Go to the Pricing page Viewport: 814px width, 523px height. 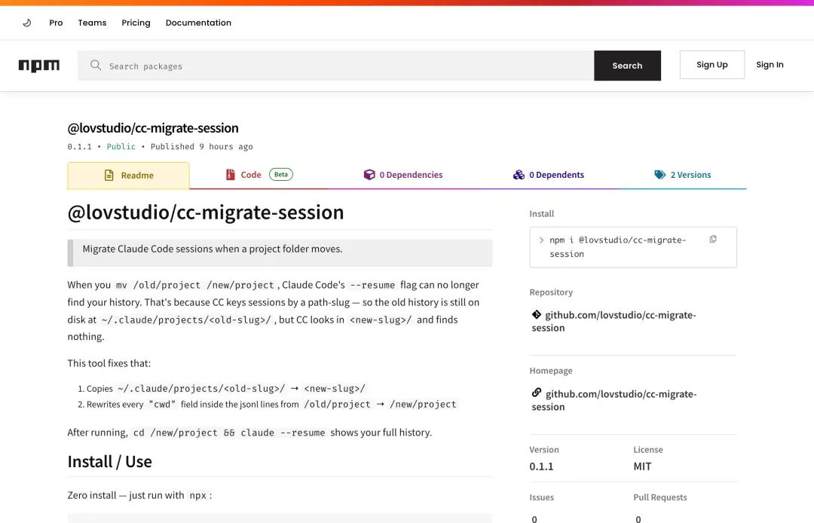(136, 23)
